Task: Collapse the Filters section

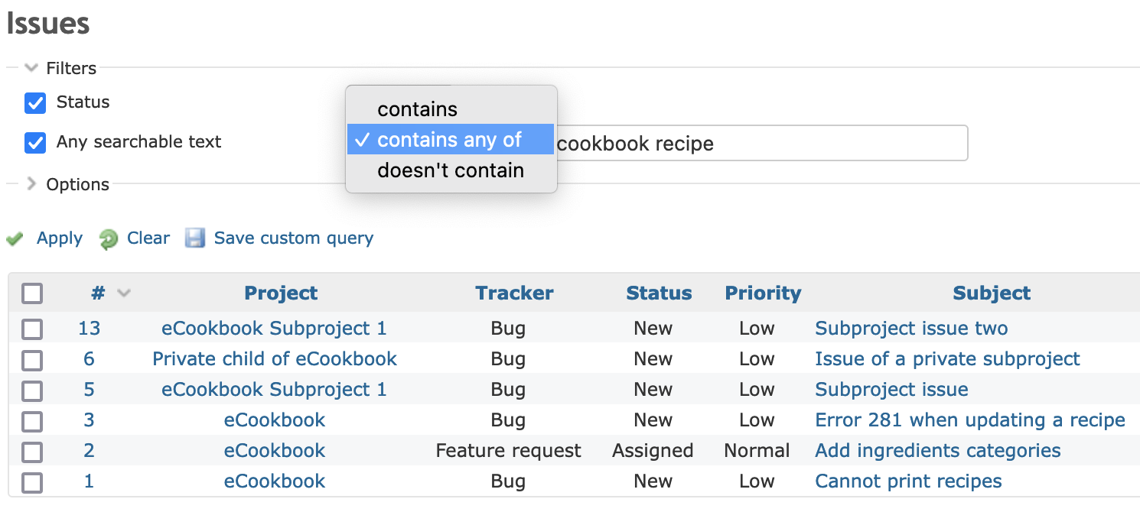Action: pos(31,68)
